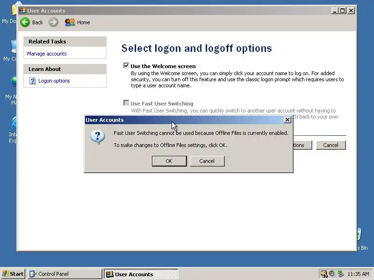The image size is (374, 280).
Task: Cancel the Offline Files message dialog
Action: [x=207, y=161]
